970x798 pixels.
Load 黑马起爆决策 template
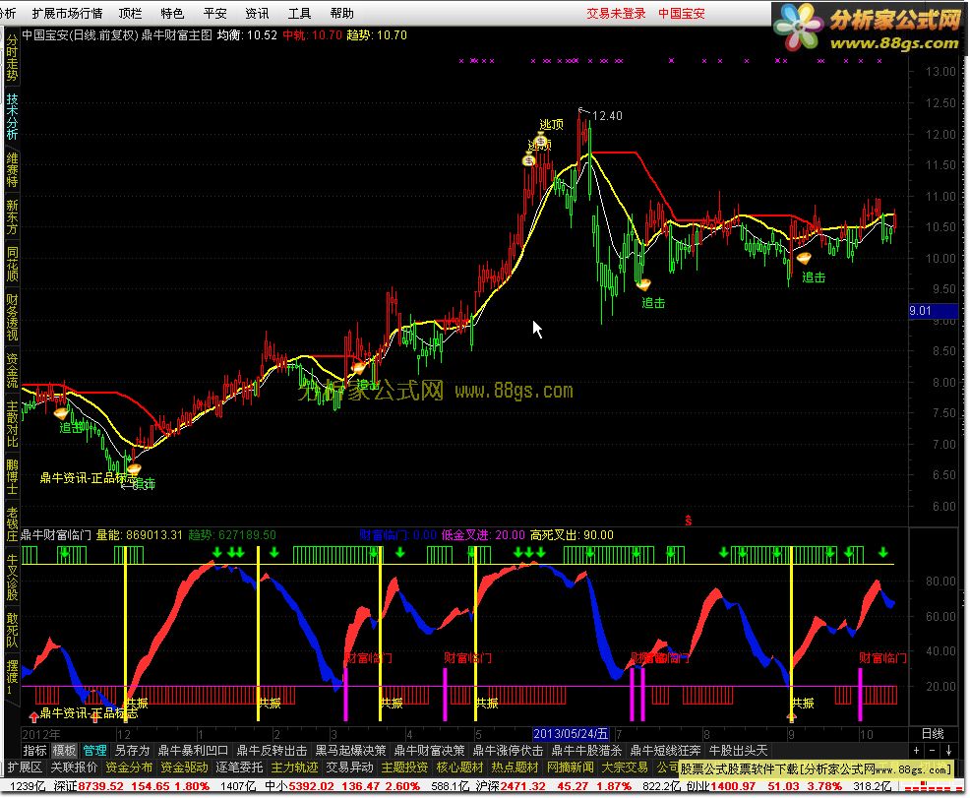(351, 751)
